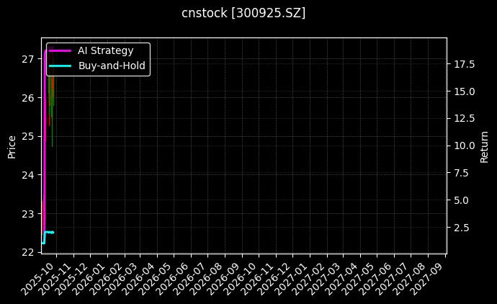Click return tick label 5.0
The width and height of the screenshot is (497, 304).
pos(461,200)
